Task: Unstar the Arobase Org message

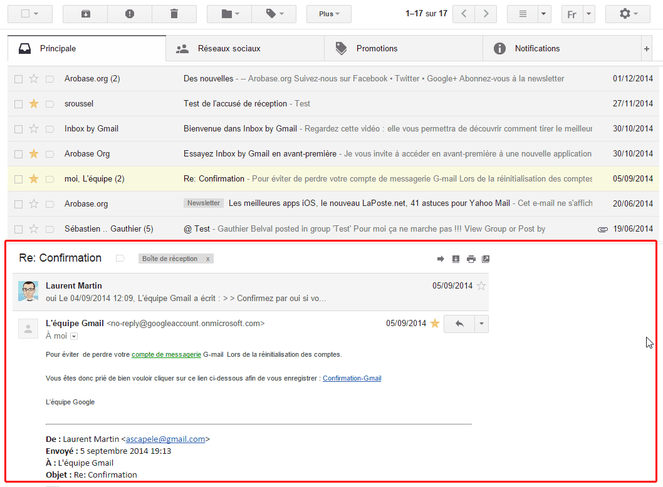Action: 34,154
